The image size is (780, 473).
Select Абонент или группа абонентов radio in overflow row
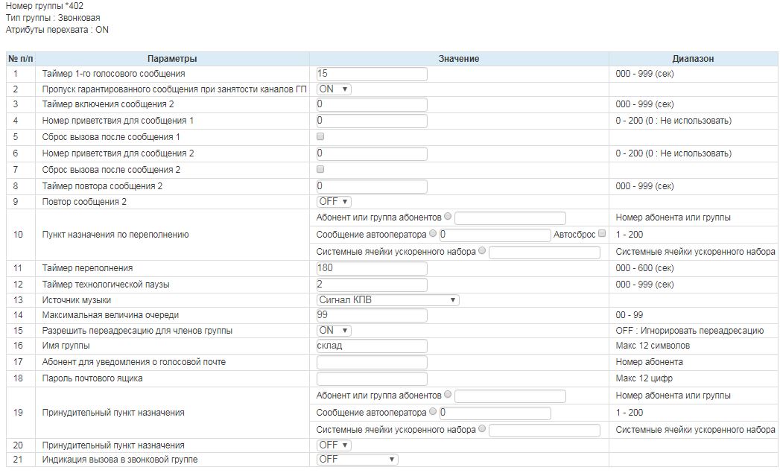(448, 218)
